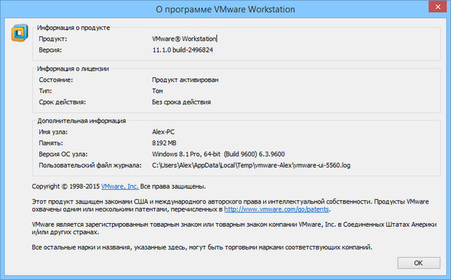Close the About VMware Workstation dialog

point(437,6)
